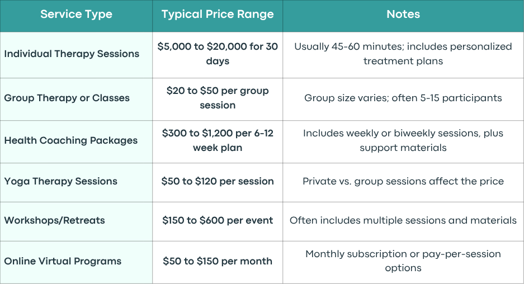Select the Health Coaching Packages cell
This screenshot has height=284, width=524.
(76, 141)
